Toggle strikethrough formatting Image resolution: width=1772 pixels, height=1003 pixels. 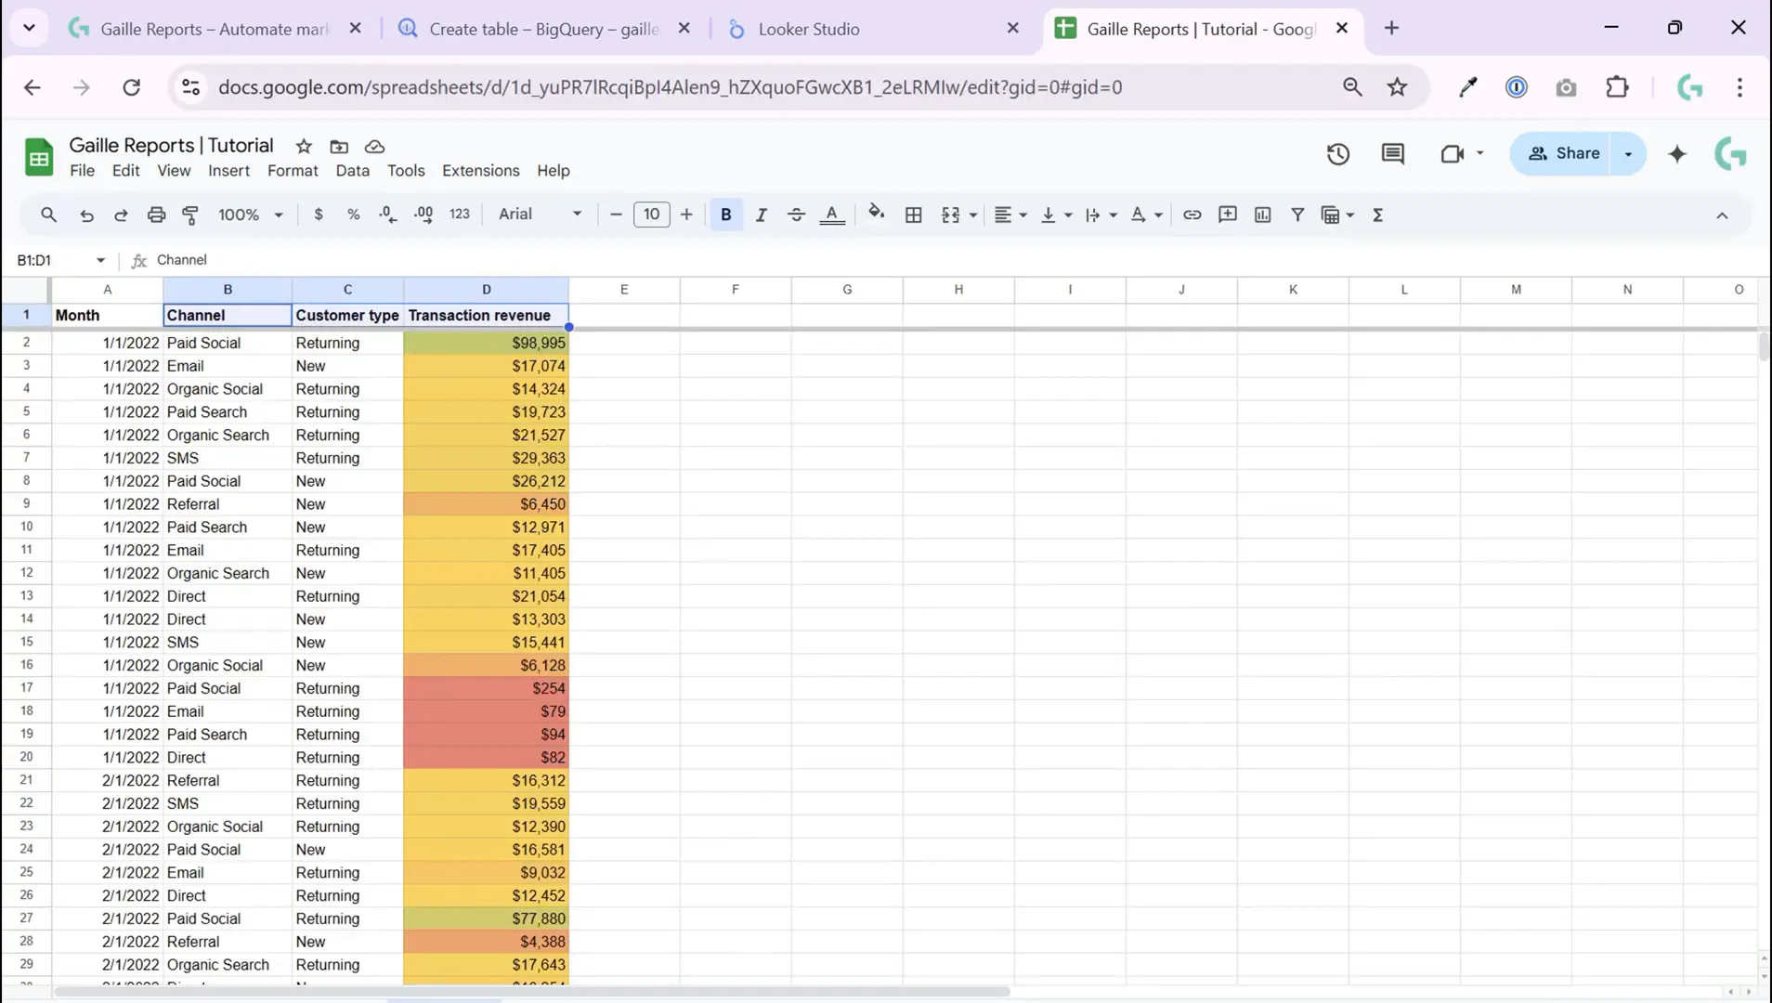pos(796,215)
